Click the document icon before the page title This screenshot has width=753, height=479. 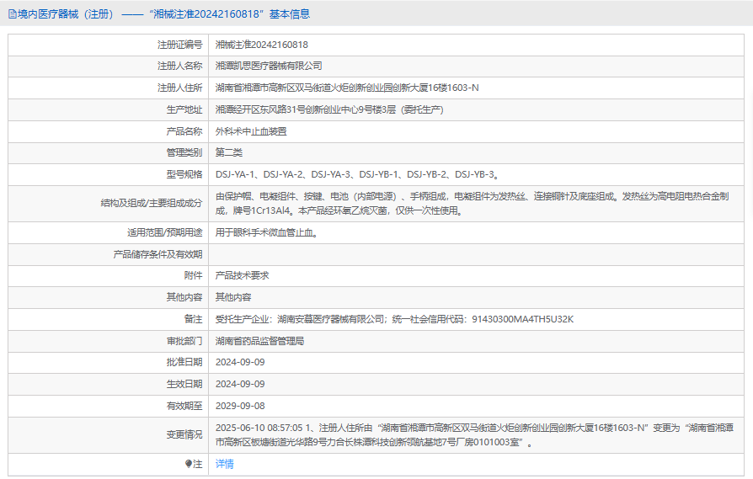tap(12, 14)
